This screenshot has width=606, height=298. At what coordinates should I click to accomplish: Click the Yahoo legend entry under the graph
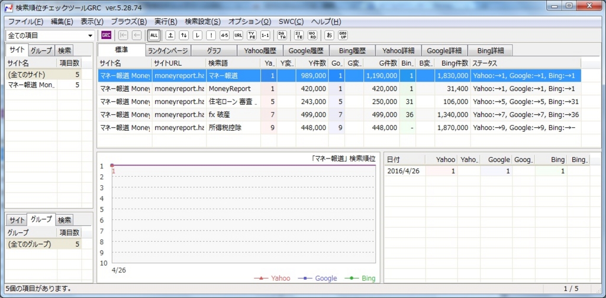pyautogui.click(x=272, y=278)
